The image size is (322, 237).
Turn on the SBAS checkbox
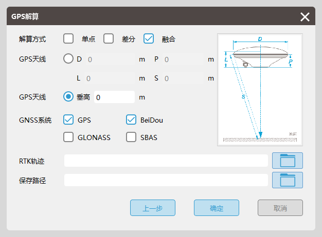(x=131, y=137)
